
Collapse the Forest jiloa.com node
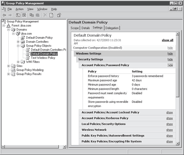(x=4, y=25)
